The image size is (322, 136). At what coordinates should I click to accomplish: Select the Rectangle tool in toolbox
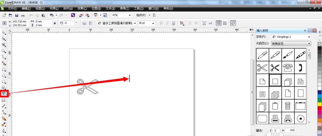[x=4, y=69]
